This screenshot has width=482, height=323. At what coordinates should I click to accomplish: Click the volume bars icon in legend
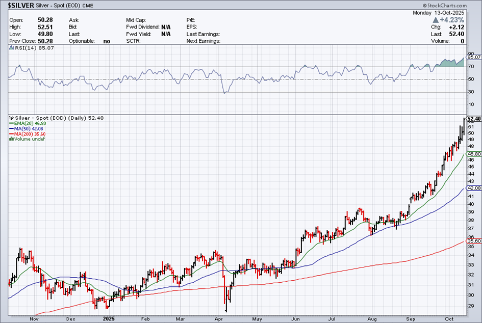click(12, 139)
